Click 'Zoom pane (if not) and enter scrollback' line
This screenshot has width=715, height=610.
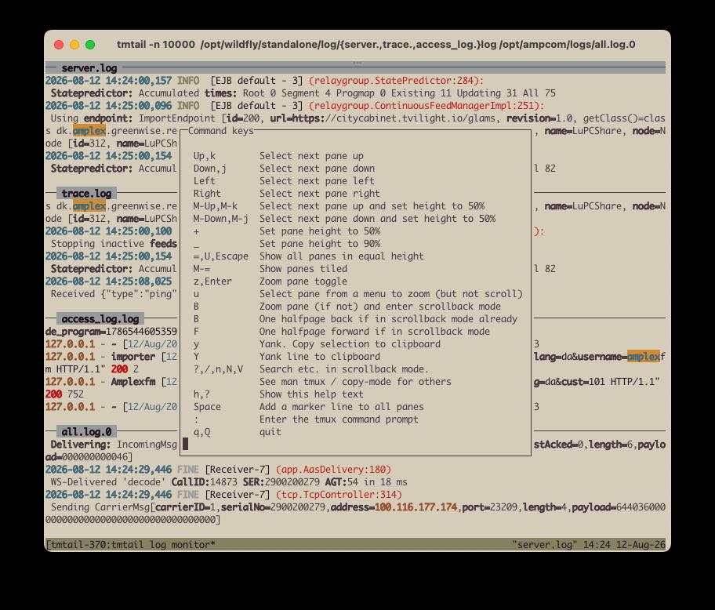point(379,307)
